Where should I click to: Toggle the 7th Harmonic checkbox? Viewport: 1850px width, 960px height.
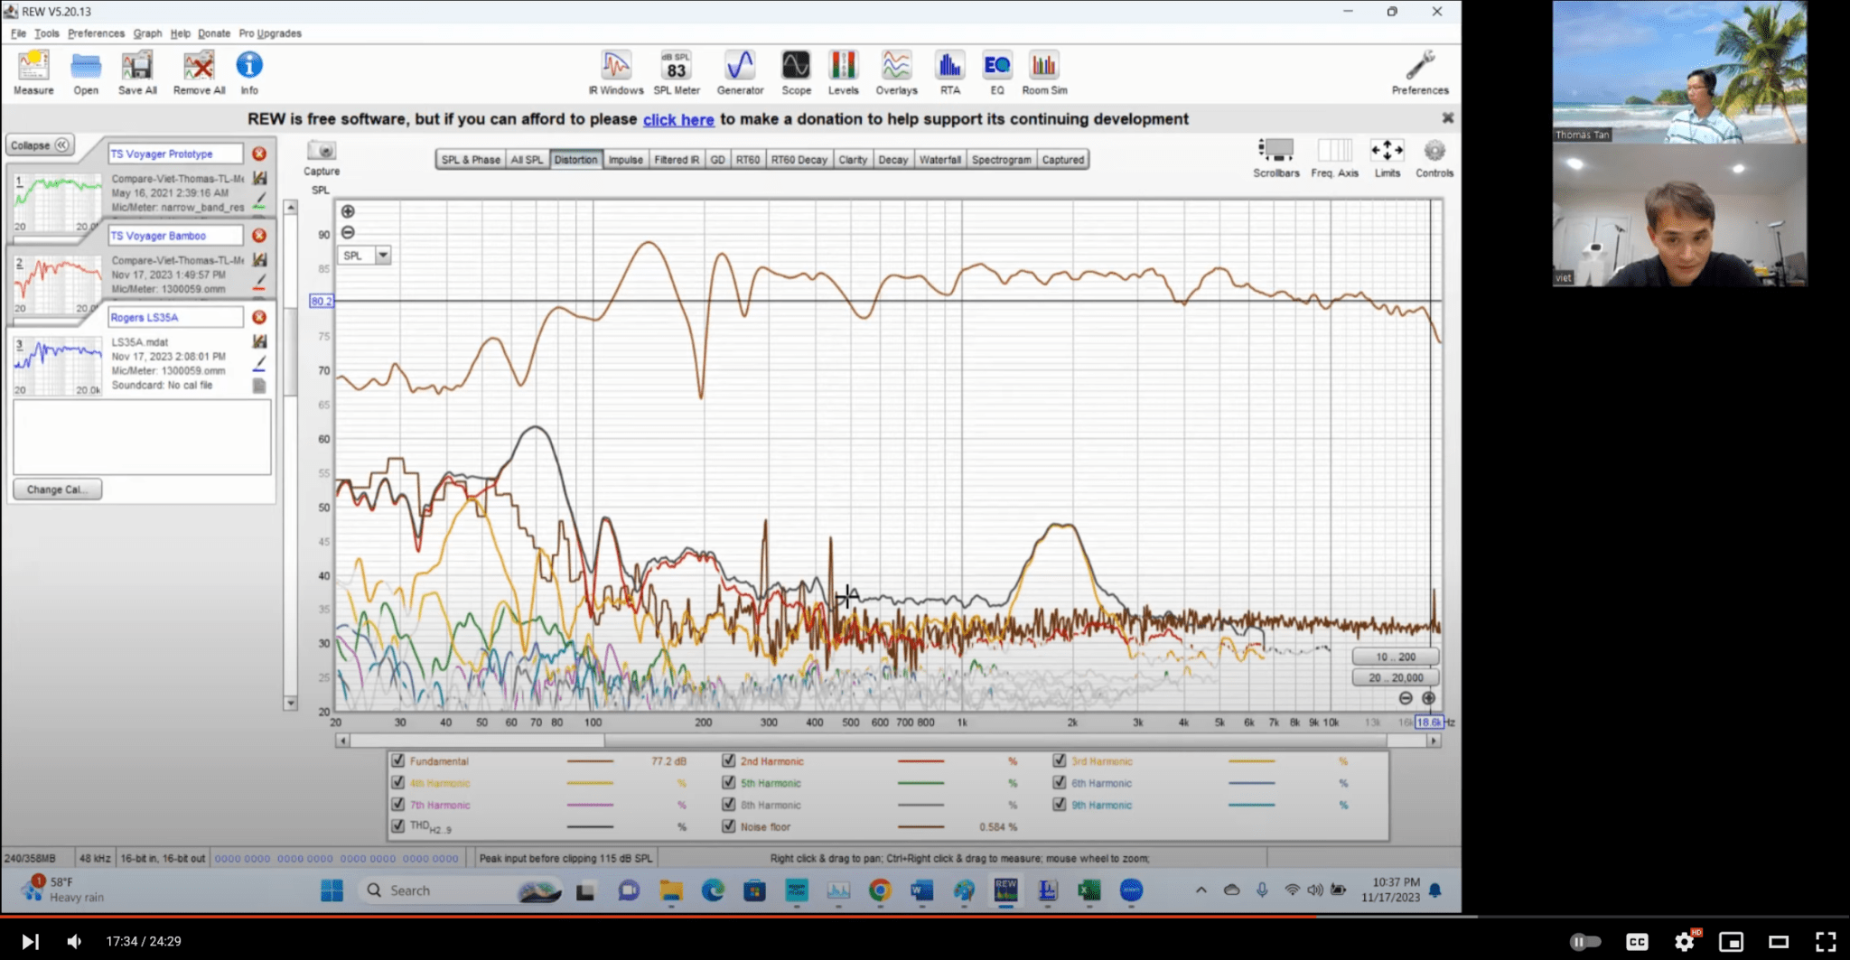pyautogui.click(x=397, y=804)
